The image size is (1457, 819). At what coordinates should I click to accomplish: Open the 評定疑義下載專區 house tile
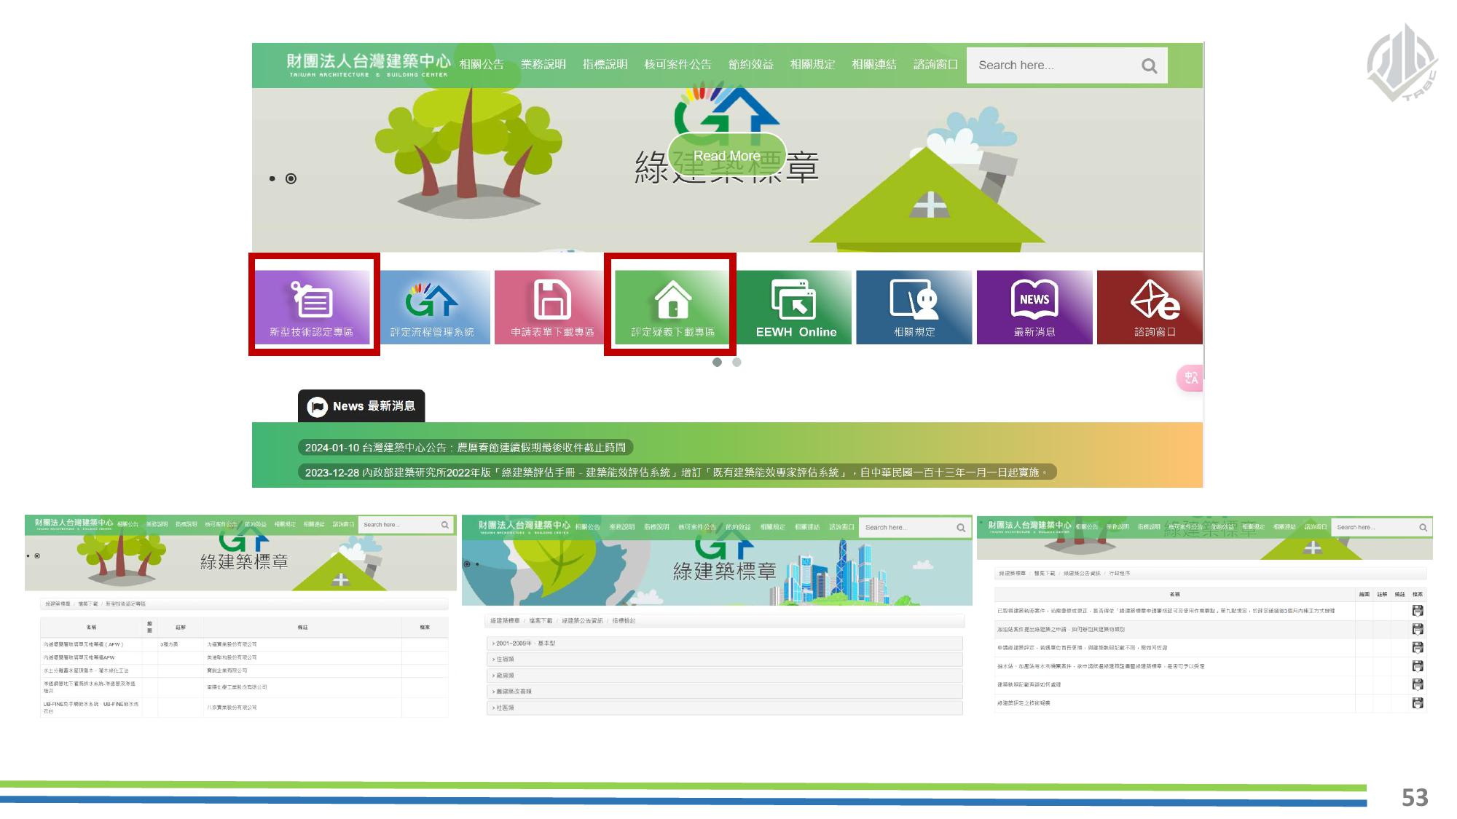pyautogui.click(x=672, y=306)
